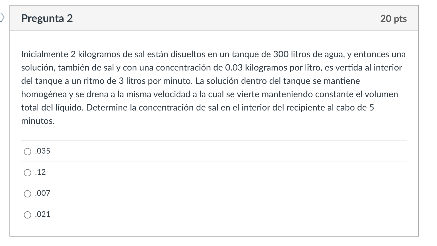Click the word concentración in the second line
Viewport: 437px width, 246px height.
coord(185,67)
